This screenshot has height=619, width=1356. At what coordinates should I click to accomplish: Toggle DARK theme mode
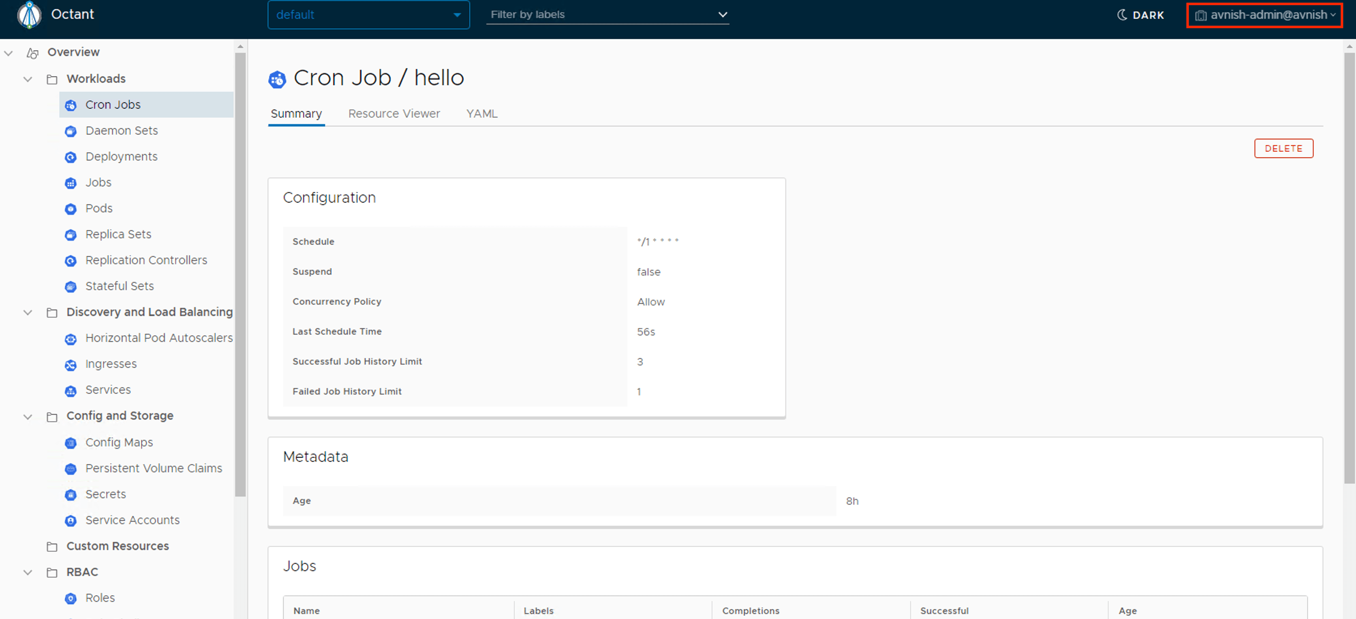[1141, 15]
